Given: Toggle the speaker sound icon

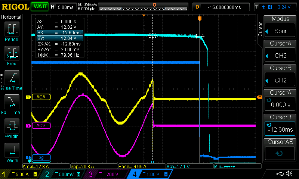Looking at the screenshot, I should pyautogui.click(x=289, y=173).
